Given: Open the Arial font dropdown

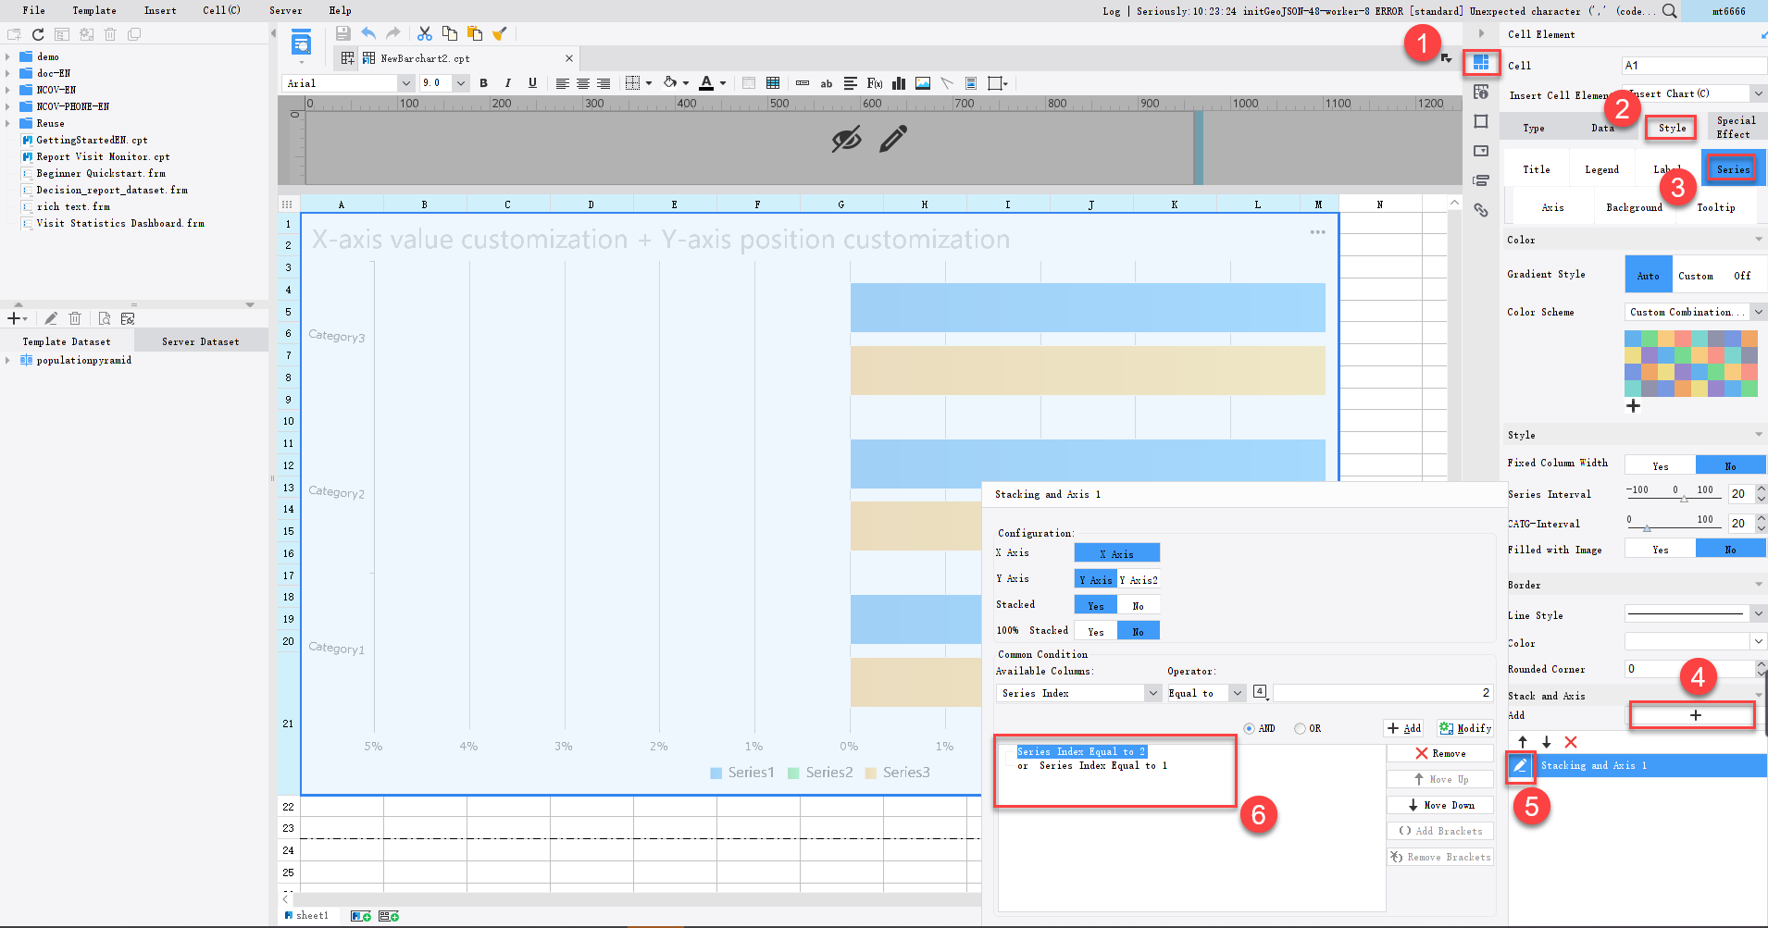Looking at the screenshot, I should click(405, 82).
